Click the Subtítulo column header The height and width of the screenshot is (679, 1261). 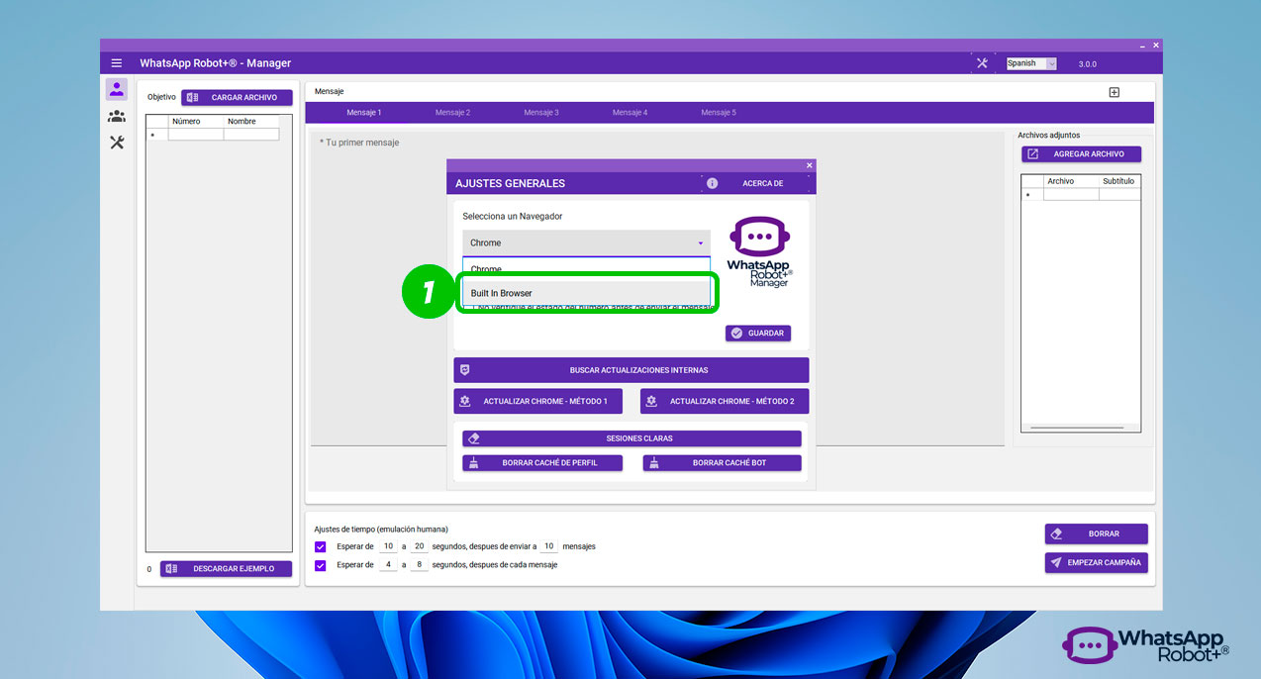[1119, 182]
